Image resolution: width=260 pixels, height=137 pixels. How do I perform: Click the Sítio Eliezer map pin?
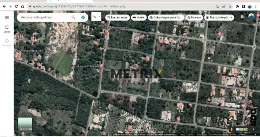pos(194,87)
